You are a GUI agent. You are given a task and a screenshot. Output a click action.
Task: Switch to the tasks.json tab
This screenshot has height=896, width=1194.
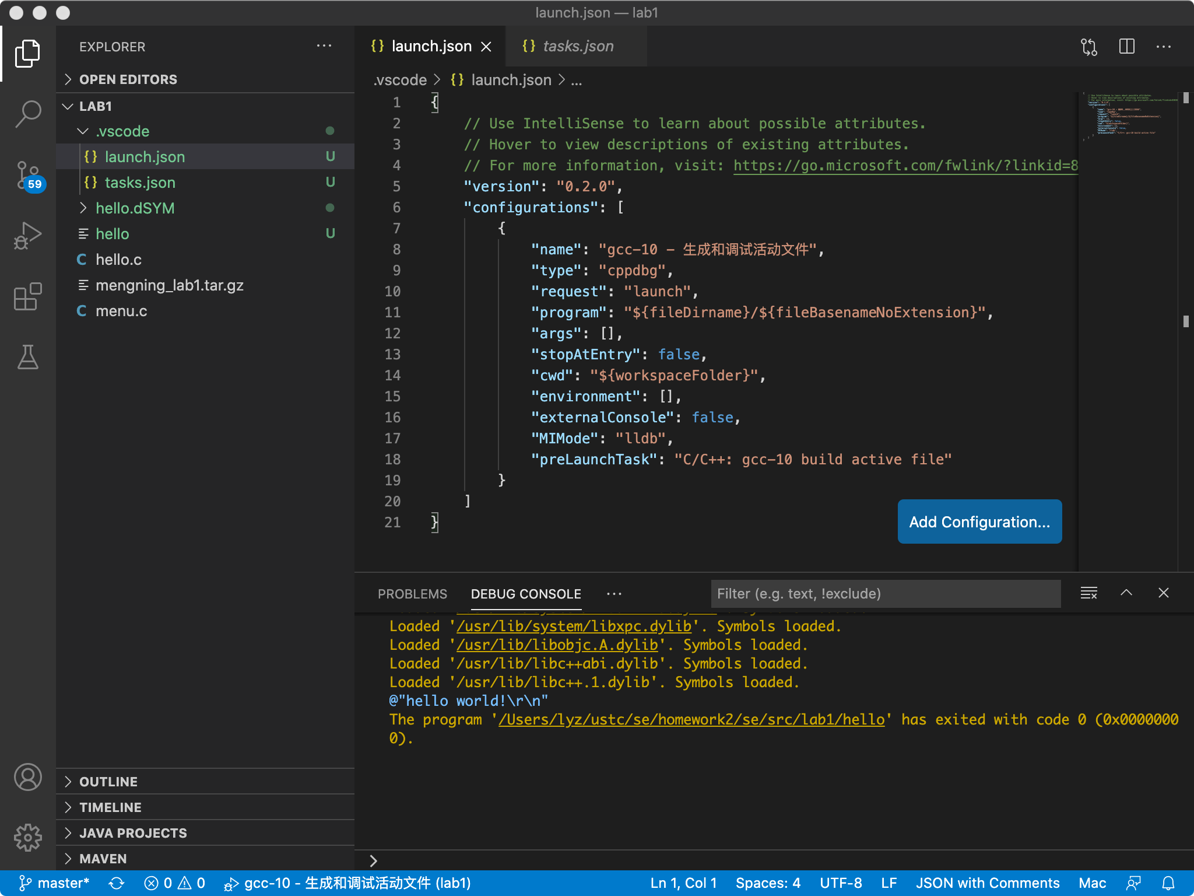click(x=577, y=47)
